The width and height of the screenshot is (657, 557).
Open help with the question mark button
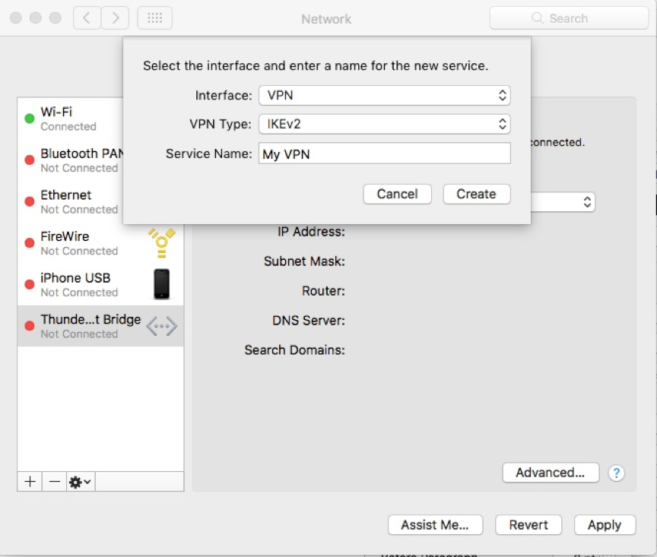click(x=617, y=473)
